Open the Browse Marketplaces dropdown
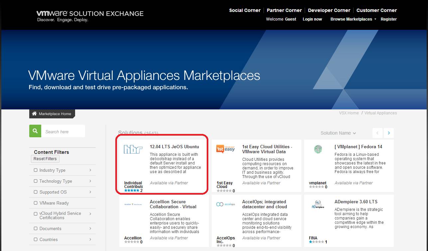 [353, 19]
